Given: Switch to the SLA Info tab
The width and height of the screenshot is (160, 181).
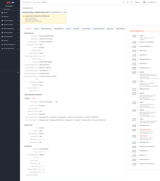Looking at the screenshot, I should [x=68, y=29].
